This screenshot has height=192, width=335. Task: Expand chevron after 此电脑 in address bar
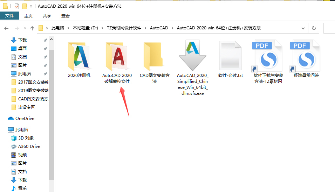pos(68,28)
